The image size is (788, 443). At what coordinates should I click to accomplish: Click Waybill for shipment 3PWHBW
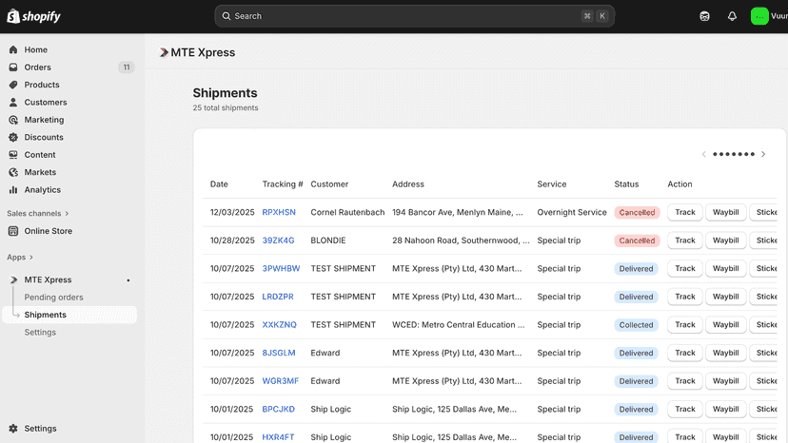726,269
